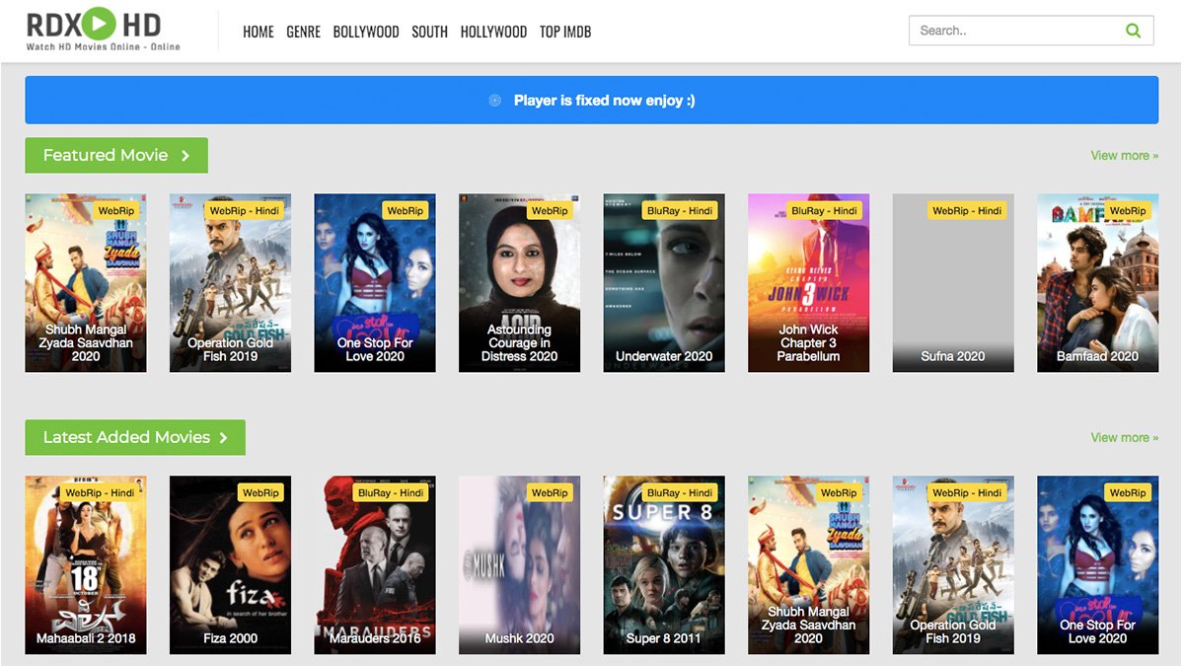
Task: Select HOLLYWOOD in the navigation bar
Action: point(493,32)
